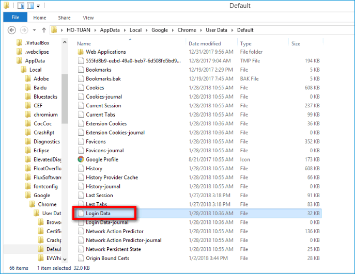Select the Favicons file icon

[x=81, y=141]
